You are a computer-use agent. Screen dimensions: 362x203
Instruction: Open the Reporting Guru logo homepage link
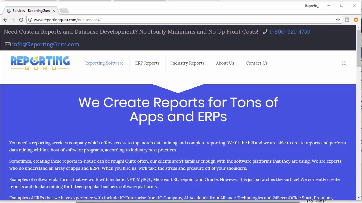(40, 63)
